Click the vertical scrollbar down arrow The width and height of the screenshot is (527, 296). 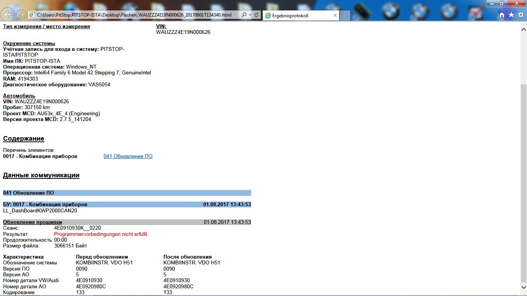(x=524, y=287)
